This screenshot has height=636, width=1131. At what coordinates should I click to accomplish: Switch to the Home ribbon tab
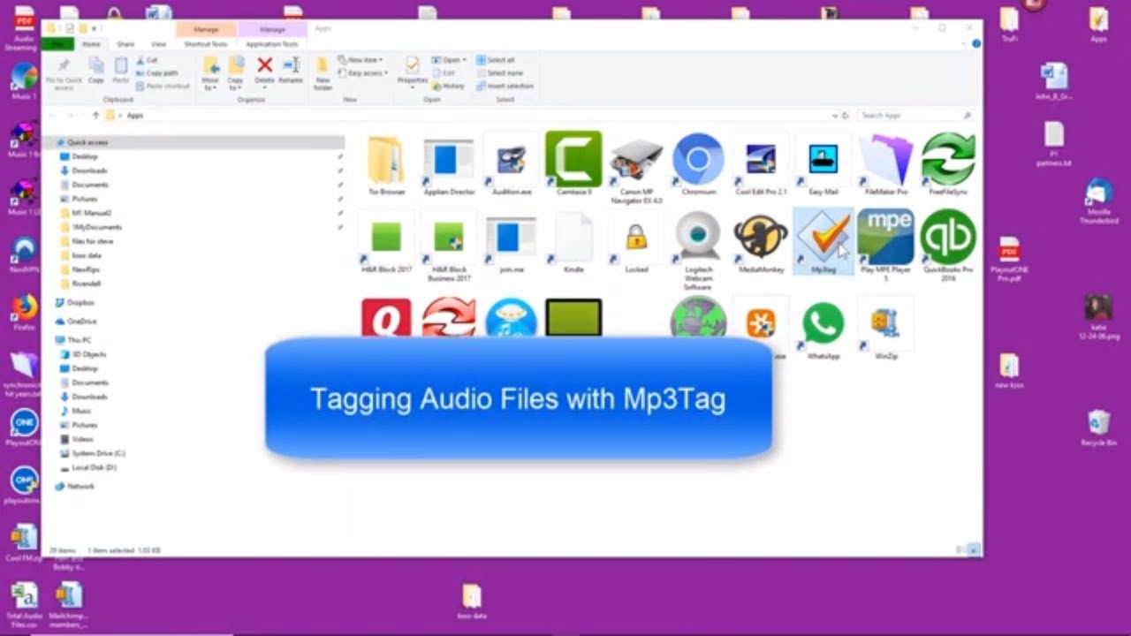click(x=91, y=44)
